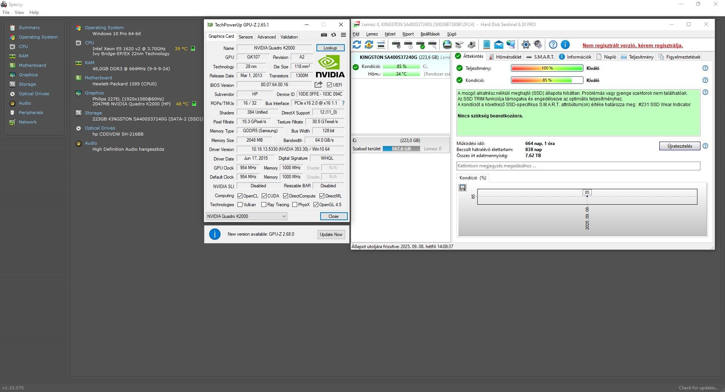The width and height of the screenshot is (725, 392).
Task: Click the blue info toolbar icon
Action: pos(565,45)
